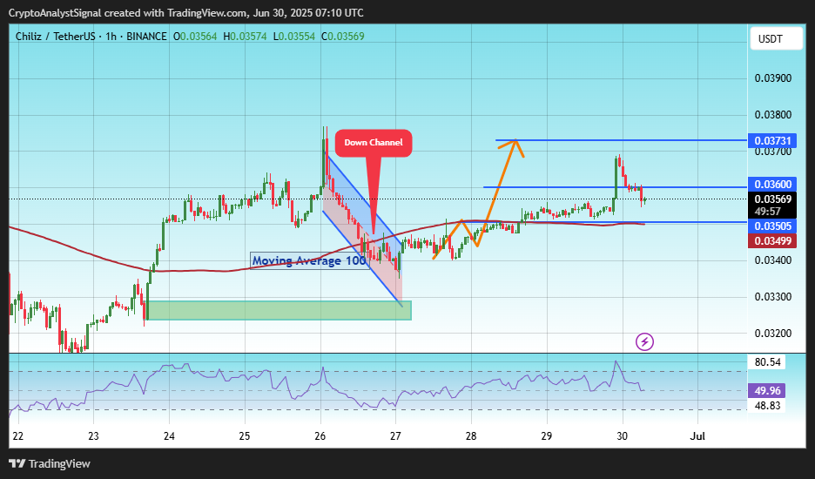This screenshot has width=815, height=479.
Task: Click the Jul label on time axis
Action: pos(697,435)
